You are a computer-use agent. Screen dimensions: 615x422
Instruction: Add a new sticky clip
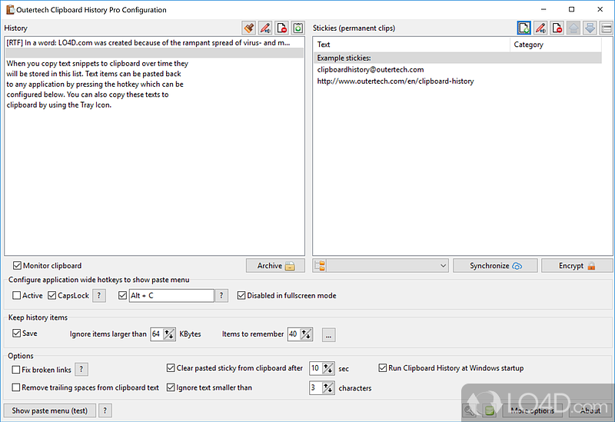click(x=524, y=28)
